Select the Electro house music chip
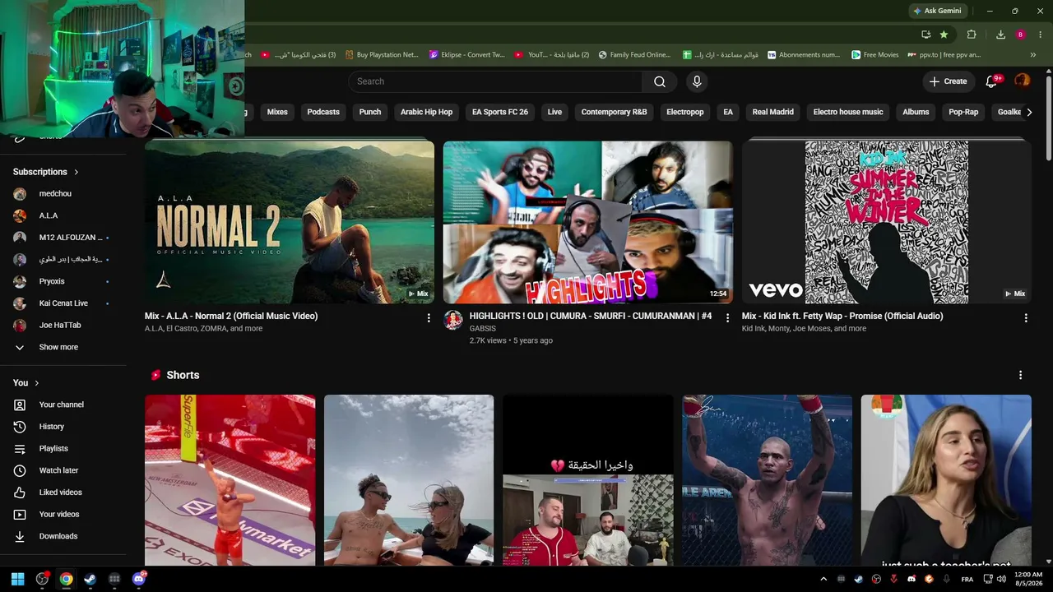Image resolution: width=1053 pixels, height=592 pixels. click(848, 112)
